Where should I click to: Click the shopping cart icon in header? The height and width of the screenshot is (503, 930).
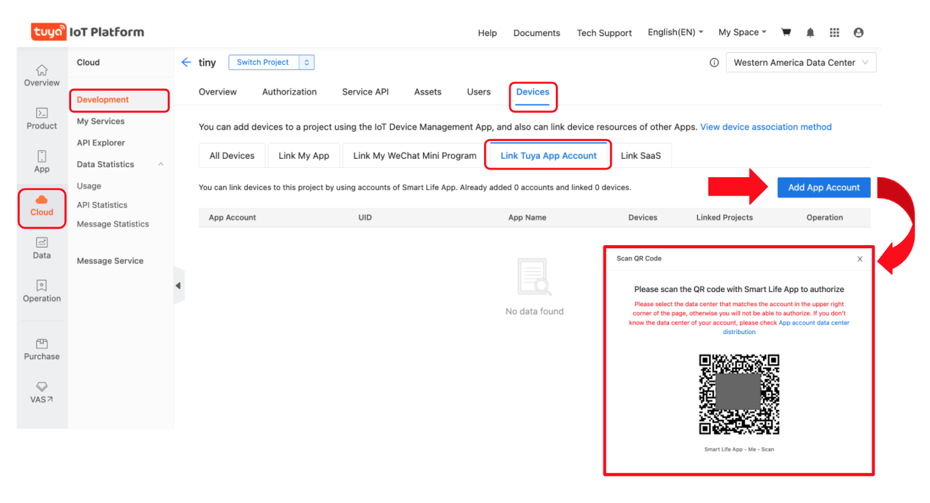tap(786, 32)
